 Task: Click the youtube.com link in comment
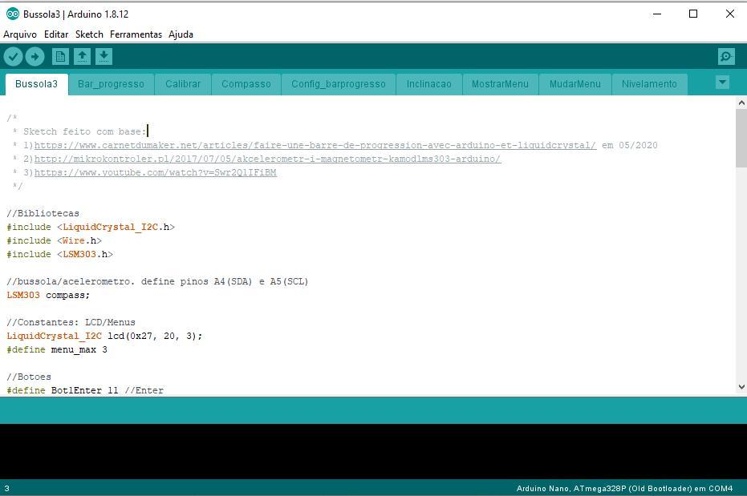pyautogui.click(x=156, y=172)
